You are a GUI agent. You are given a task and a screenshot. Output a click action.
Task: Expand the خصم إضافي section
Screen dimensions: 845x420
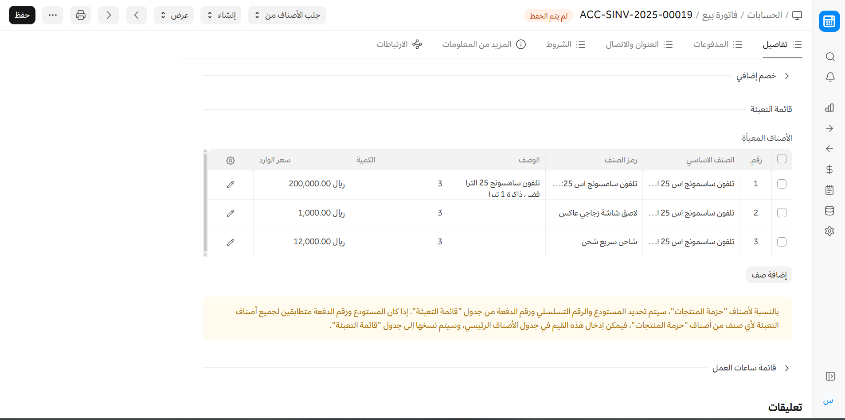[763, 76]
